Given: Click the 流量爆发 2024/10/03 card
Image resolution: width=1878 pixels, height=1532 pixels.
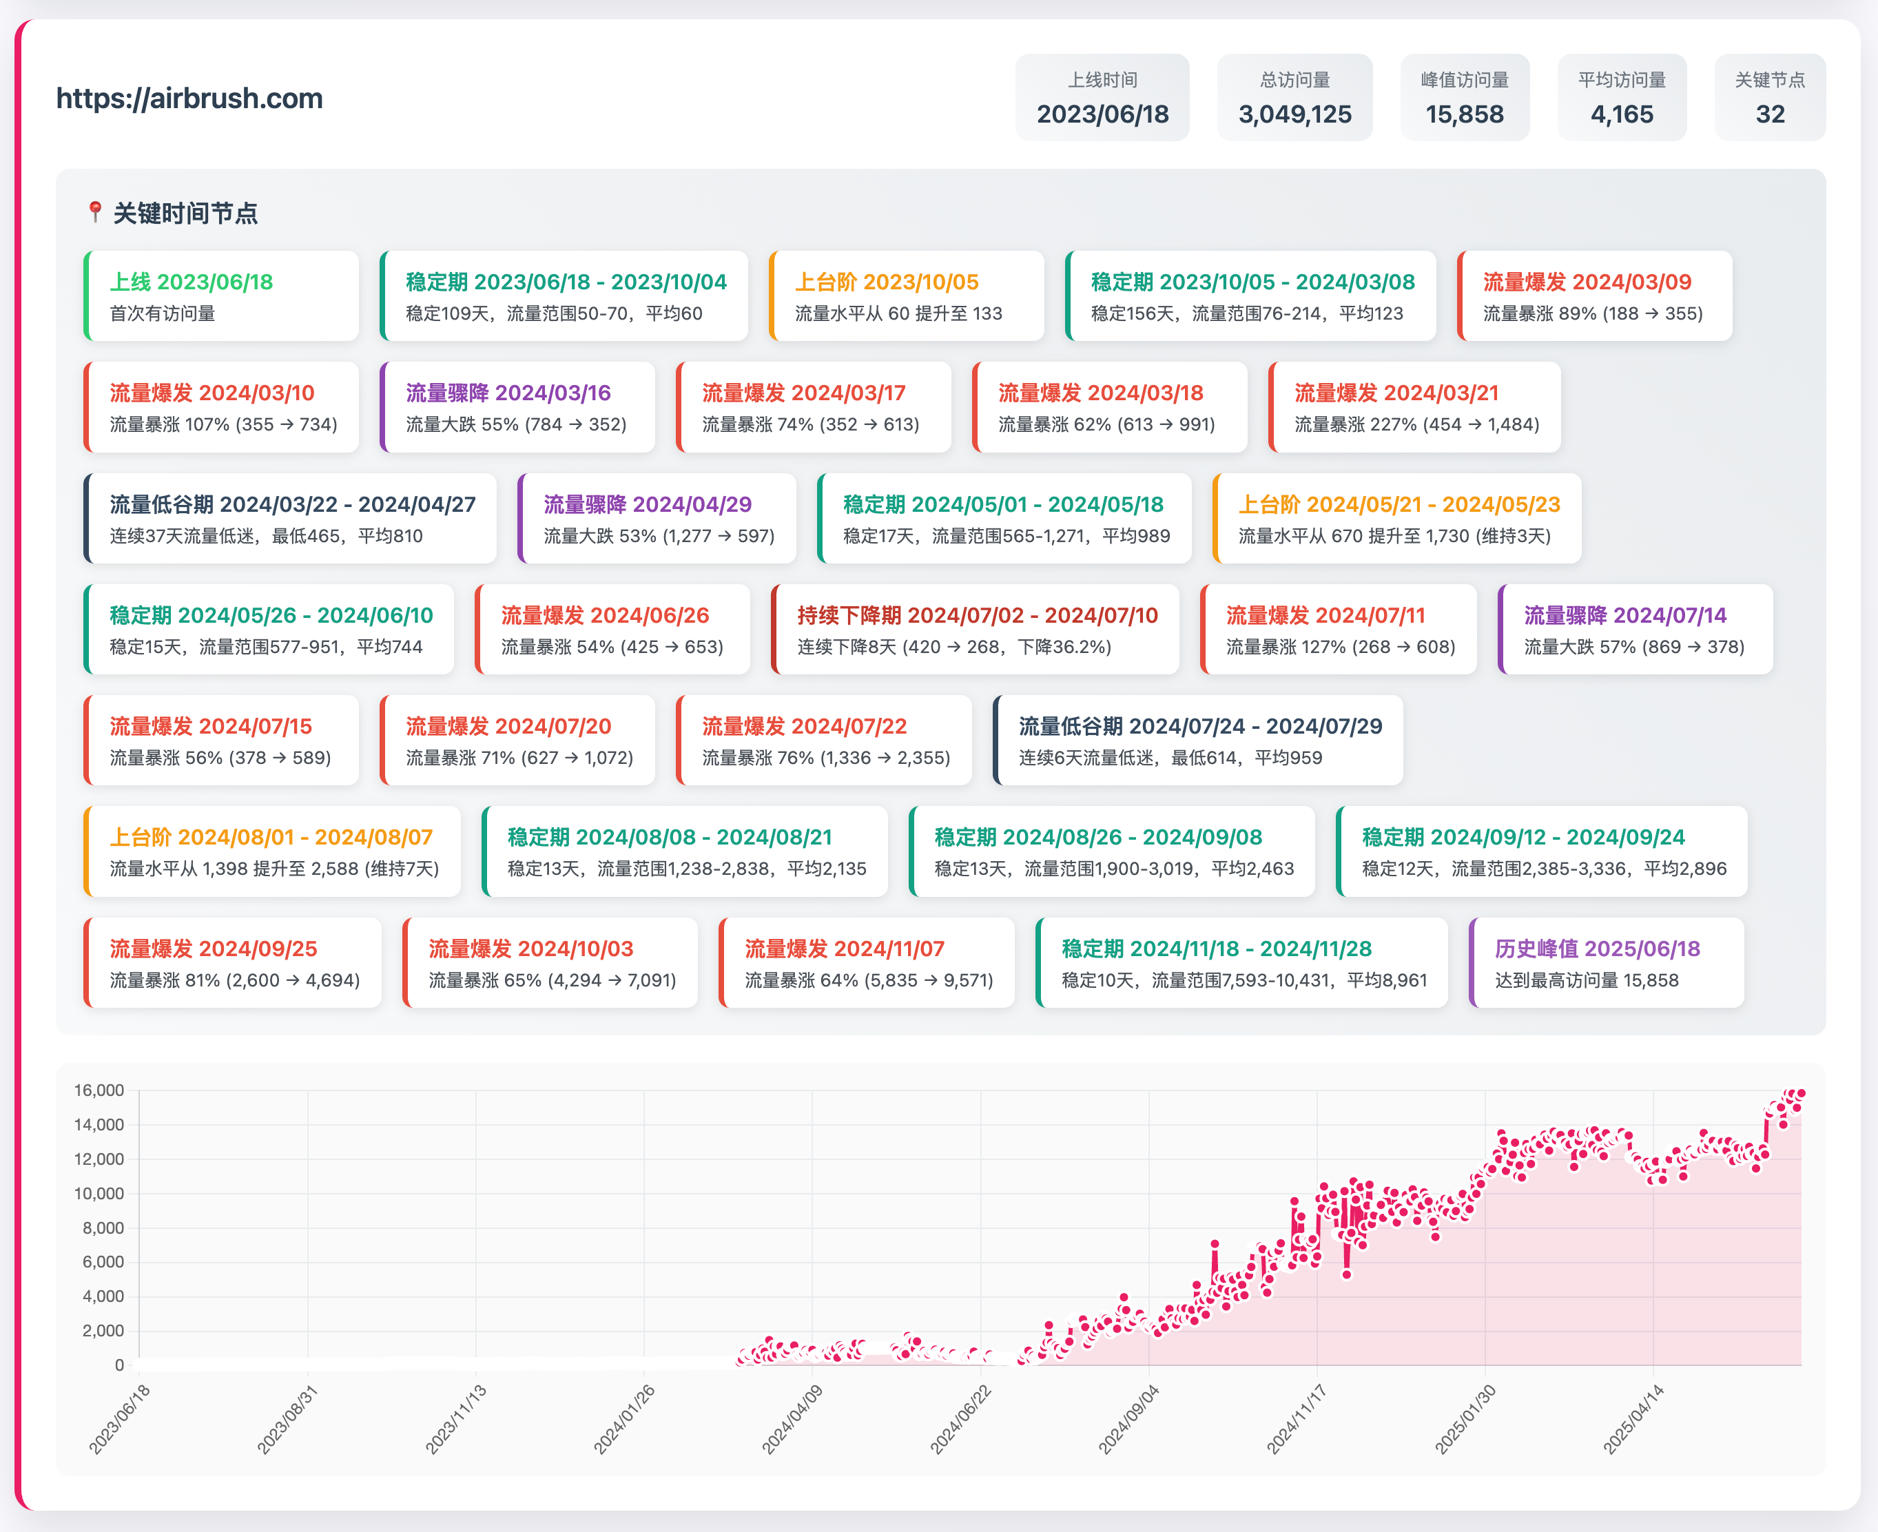Looking at the screenshot, I should [550, 963].
